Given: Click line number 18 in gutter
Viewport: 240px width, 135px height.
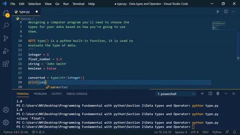Looking at the screenshot, I should 20,78.
